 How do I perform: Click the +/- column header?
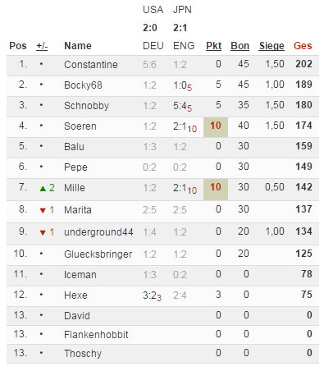[x=42, y=46]
